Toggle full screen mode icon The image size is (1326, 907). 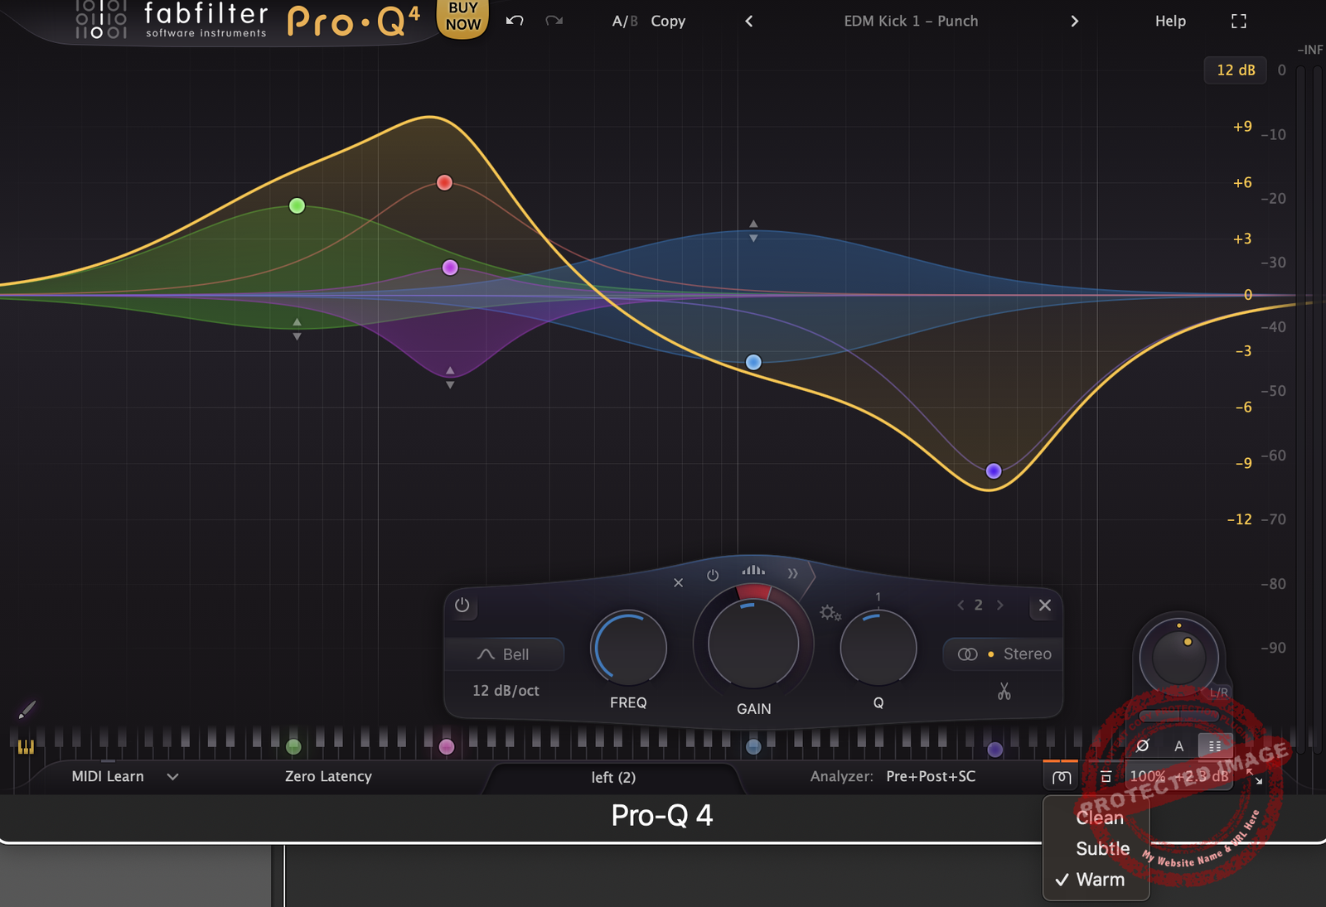pos(1239,22)
